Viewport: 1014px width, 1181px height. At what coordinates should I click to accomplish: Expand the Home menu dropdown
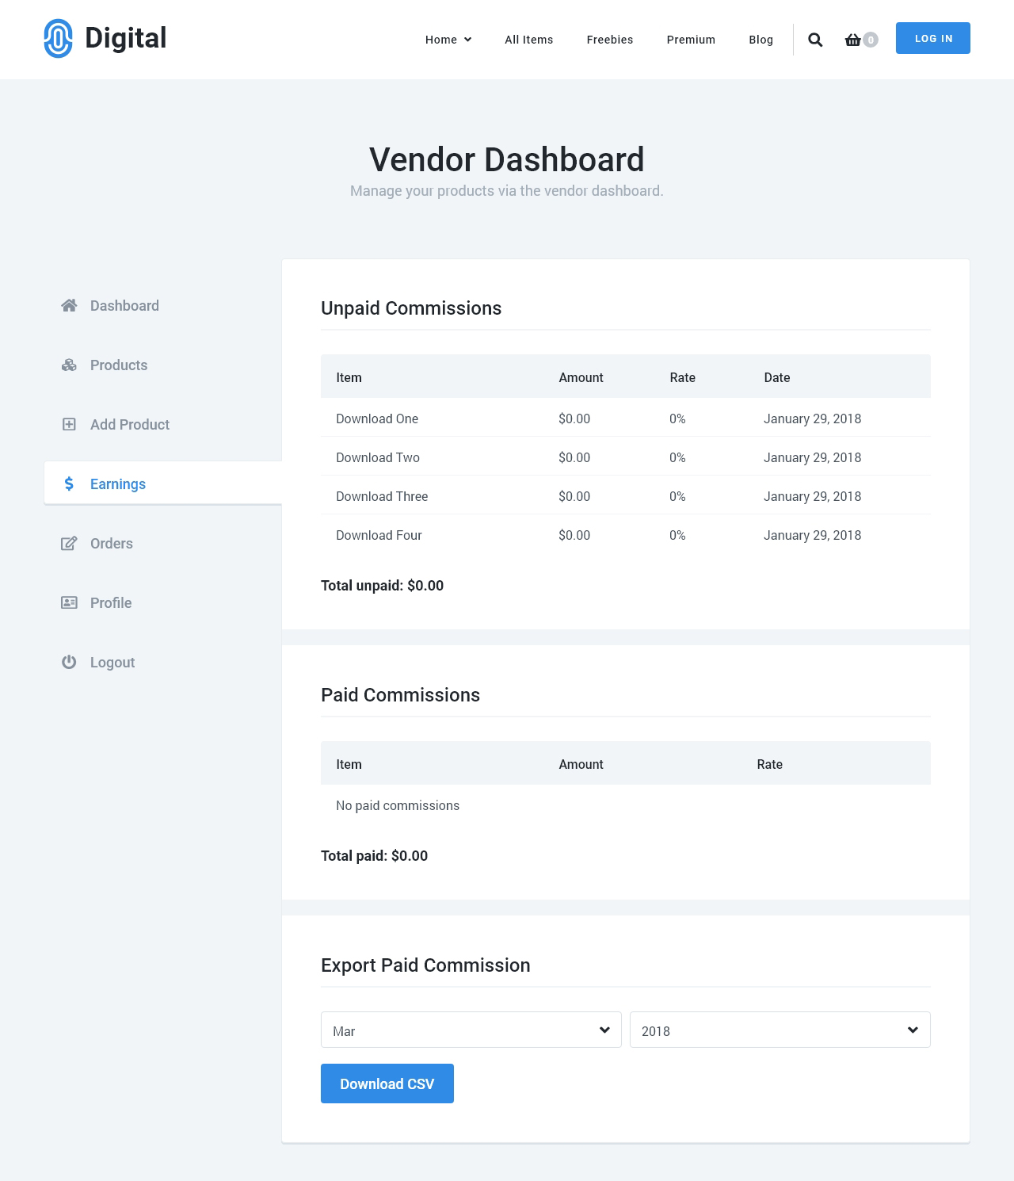click(x=448, y=40)
